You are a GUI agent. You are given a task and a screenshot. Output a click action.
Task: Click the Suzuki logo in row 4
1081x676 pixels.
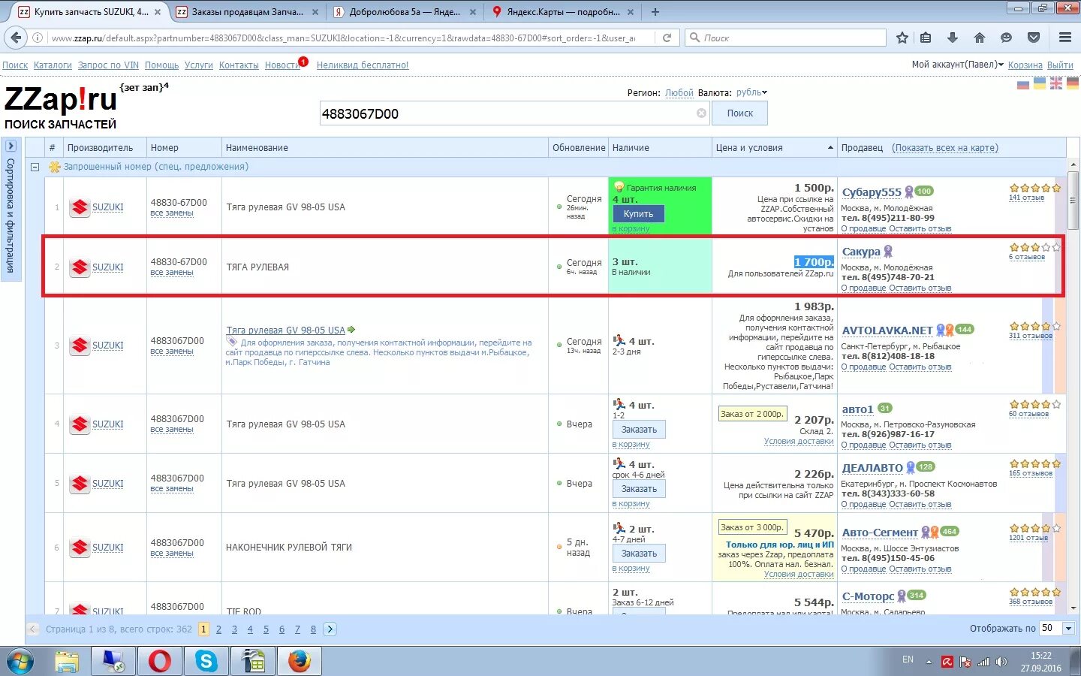pos(80,424)
